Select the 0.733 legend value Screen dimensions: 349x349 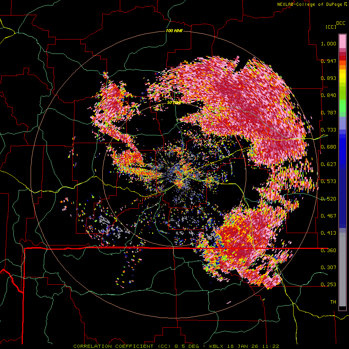tap(328, 130)
